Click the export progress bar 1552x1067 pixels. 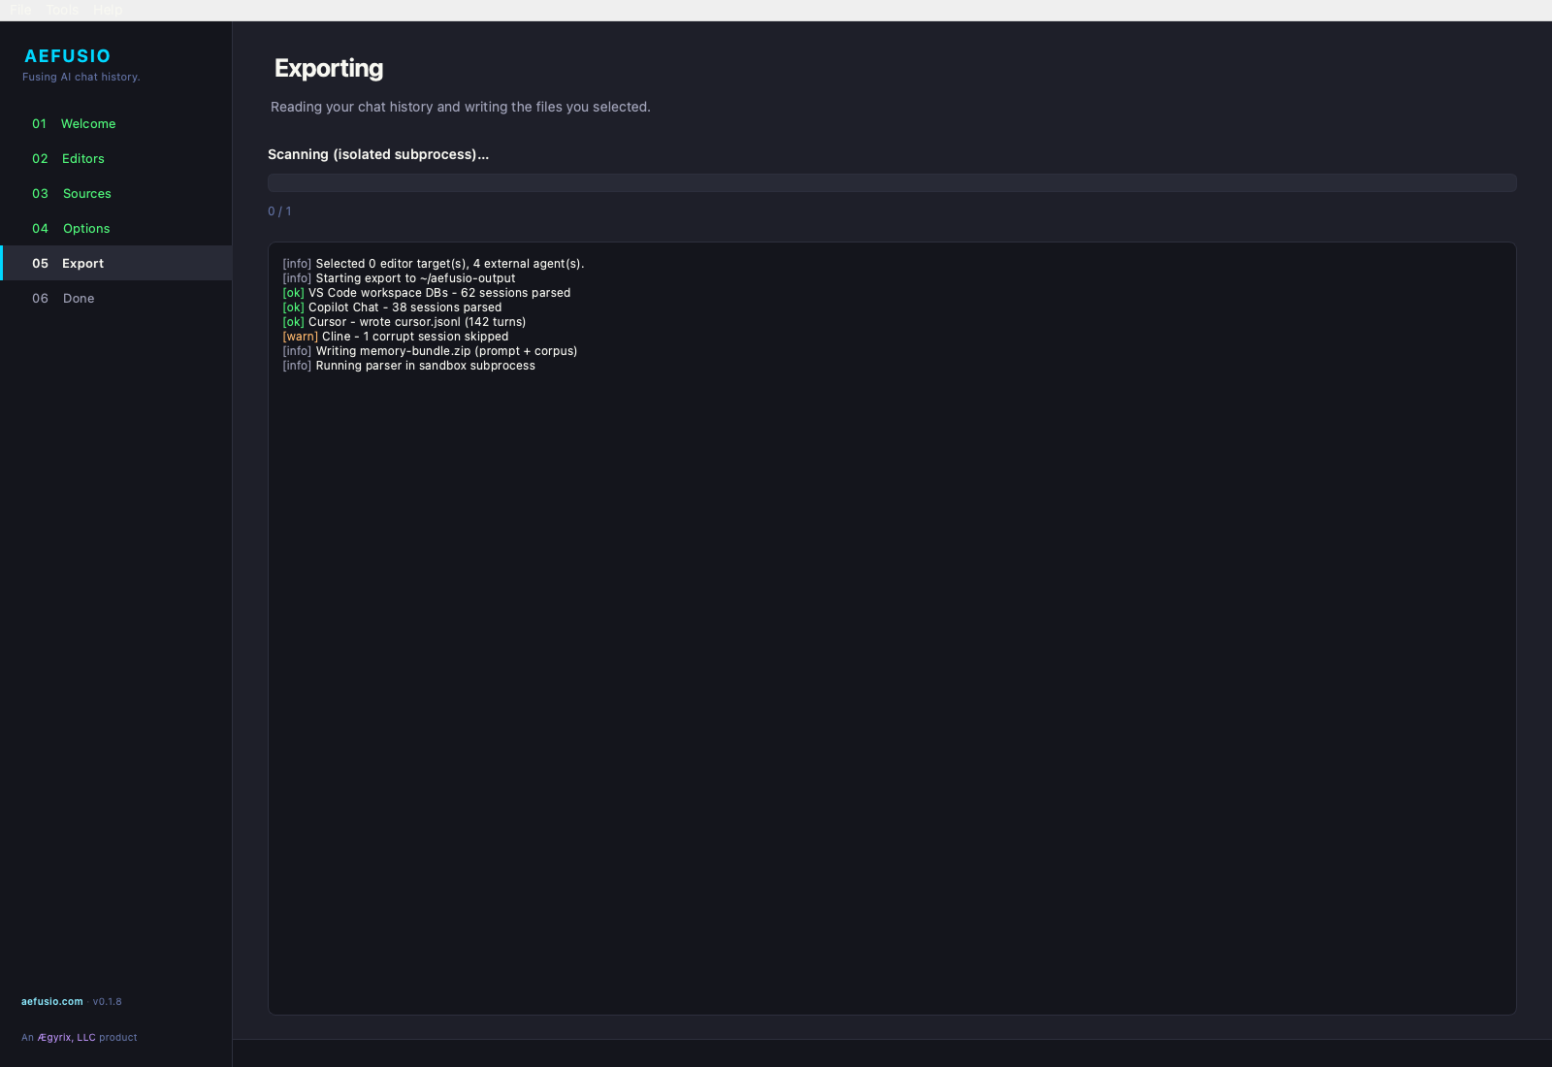[892, 181]
